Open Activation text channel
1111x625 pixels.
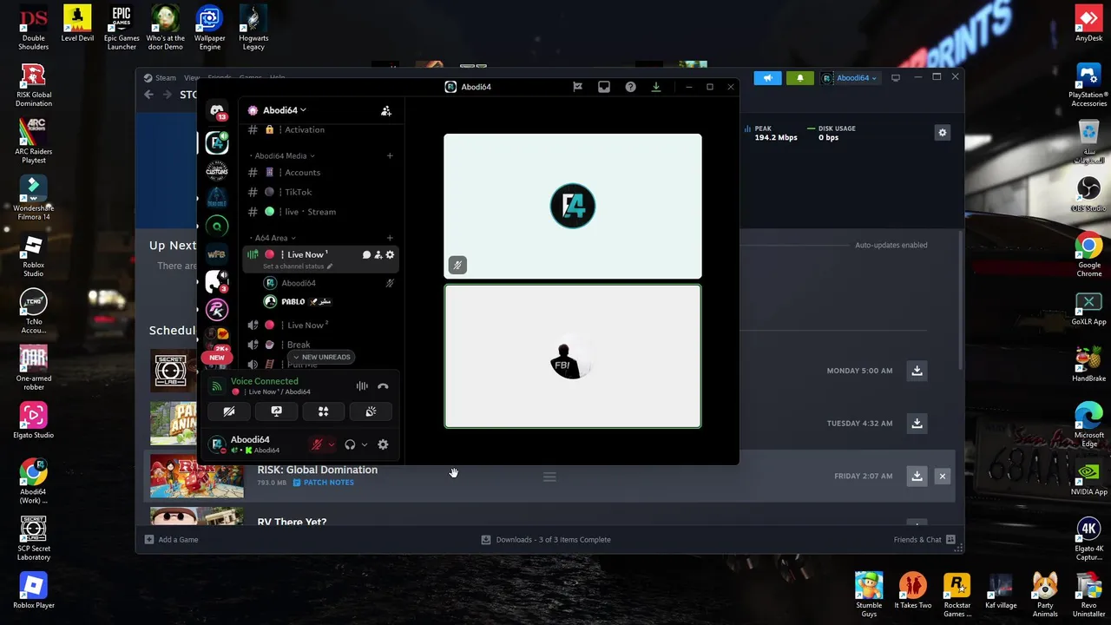click(x=320, y=129)
